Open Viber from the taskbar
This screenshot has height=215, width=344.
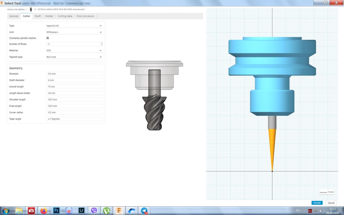click(x=94, y=210)
